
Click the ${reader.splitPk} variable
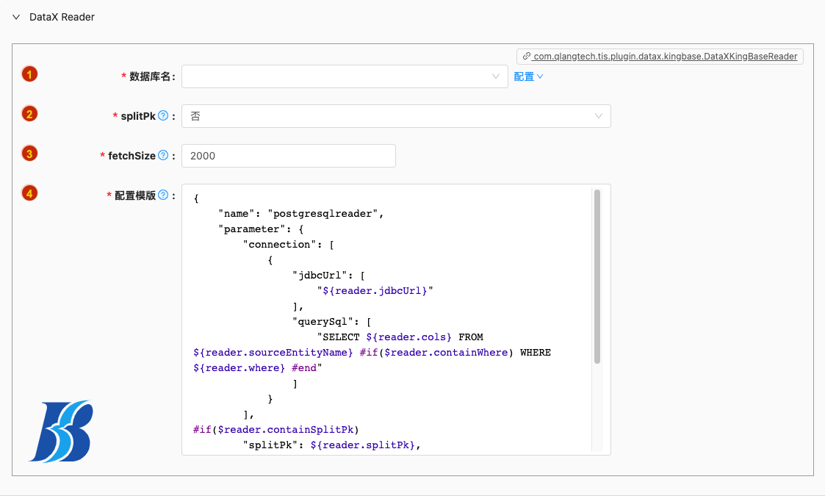click(363, 445)
